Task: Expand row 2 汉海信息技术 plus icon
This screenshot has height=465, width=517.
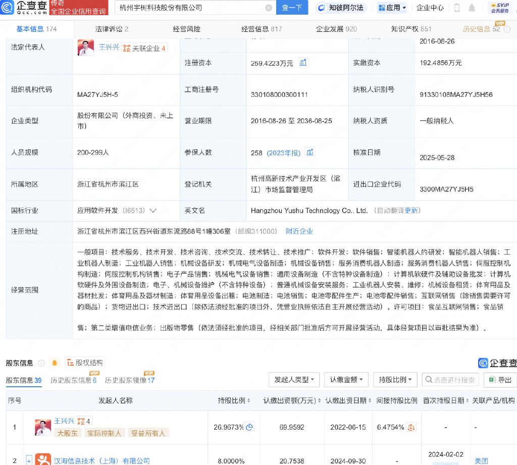Action: pyautogui.click(x=29, y=460)
